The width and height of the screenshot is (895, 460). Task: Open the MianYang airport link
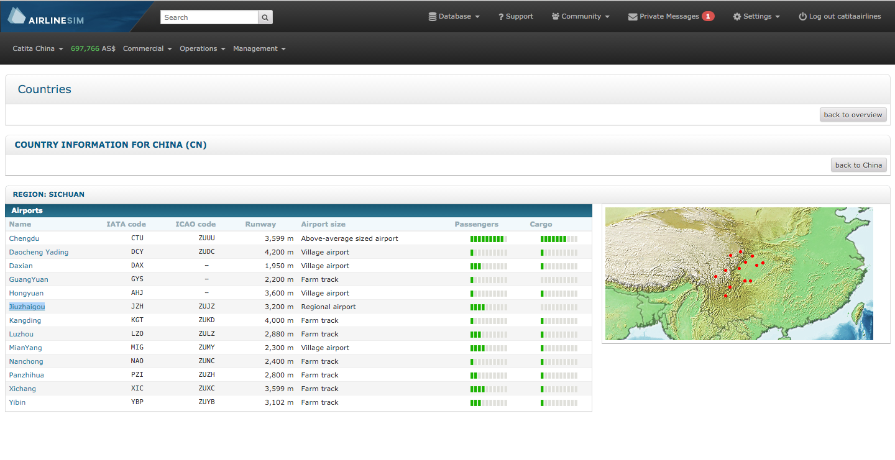pos(25,348)
